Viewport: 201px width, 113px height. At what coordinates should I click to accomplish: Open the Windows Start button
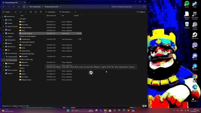[68, 110]
